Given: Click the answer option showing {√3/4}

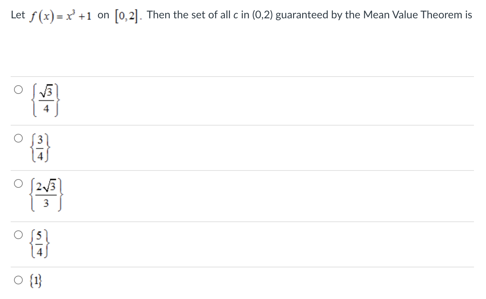Looking at the screenshot, I should point(46,101).
